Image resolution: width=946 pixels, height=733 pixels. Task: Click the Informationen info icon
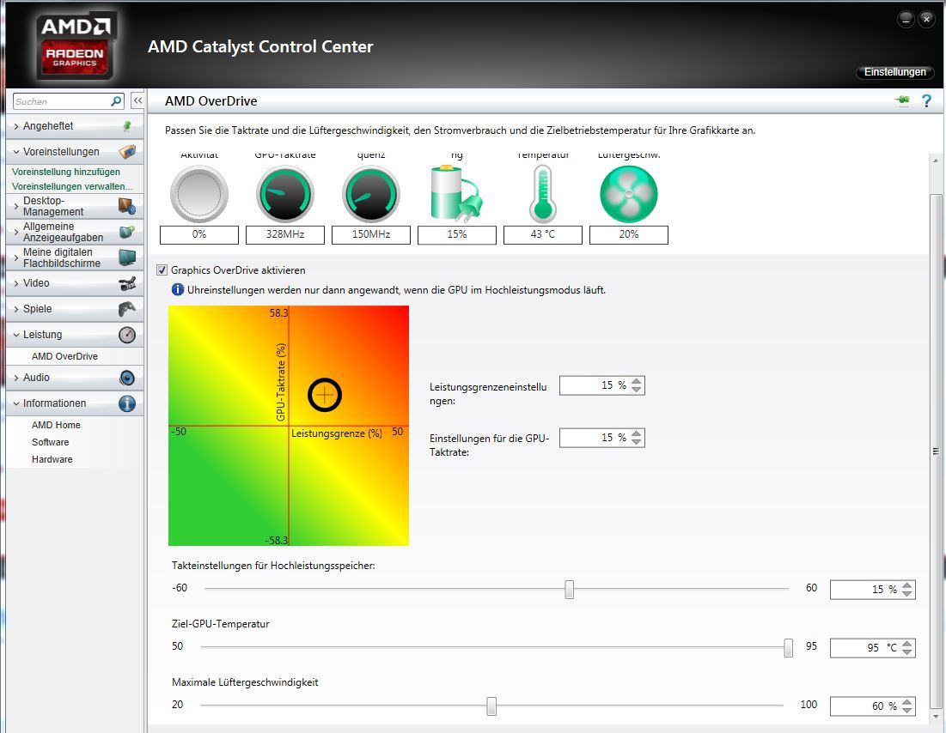127,403
